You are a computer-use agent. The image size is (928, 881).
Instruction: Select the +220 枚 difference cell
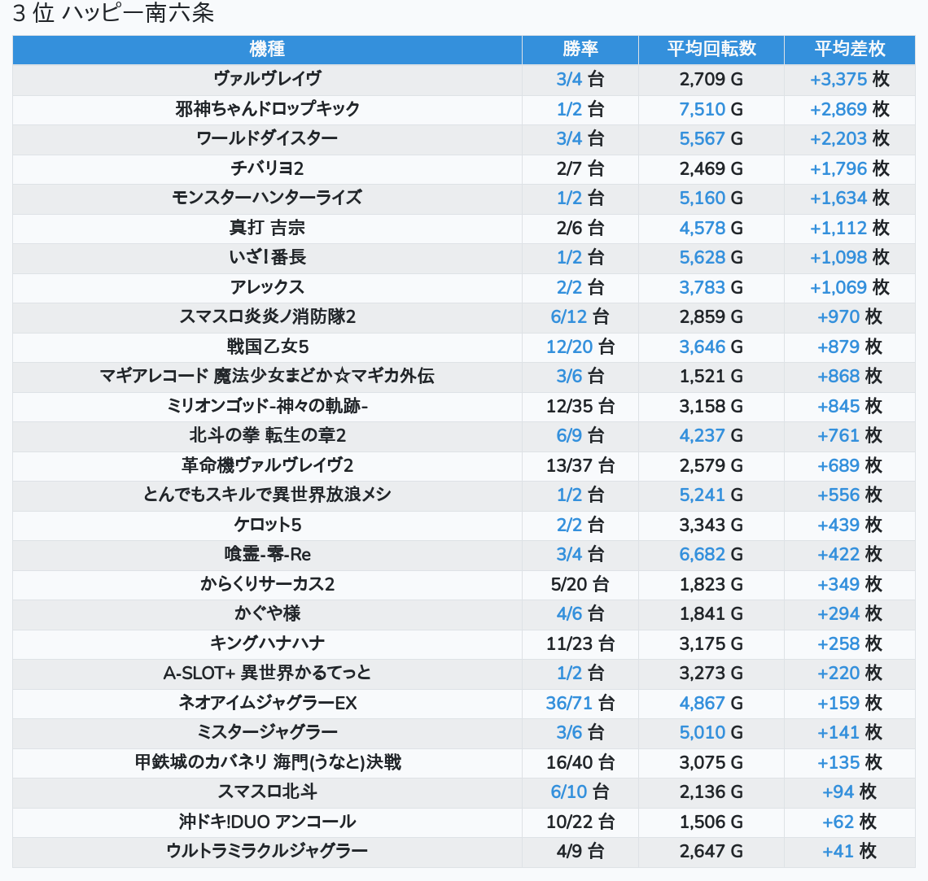[x=849, y=674]
